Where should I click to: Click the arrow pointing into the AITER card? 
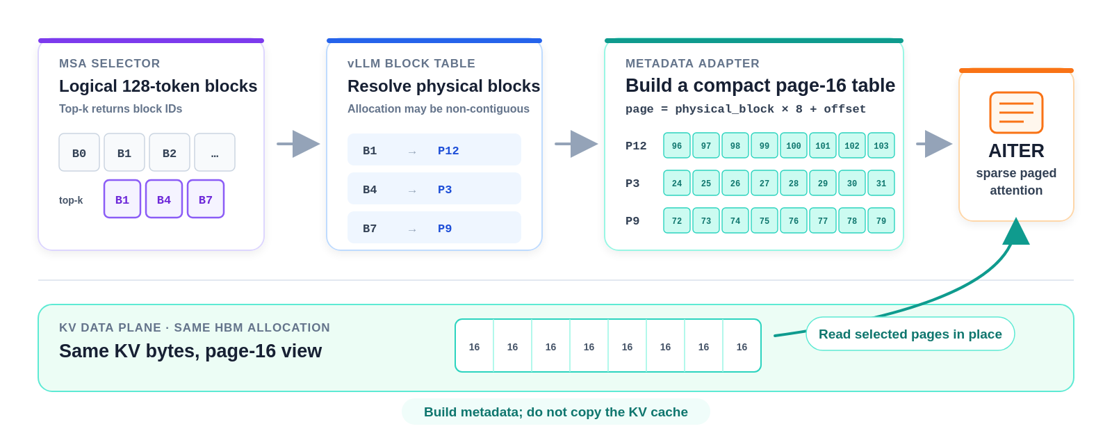point(934,144)
